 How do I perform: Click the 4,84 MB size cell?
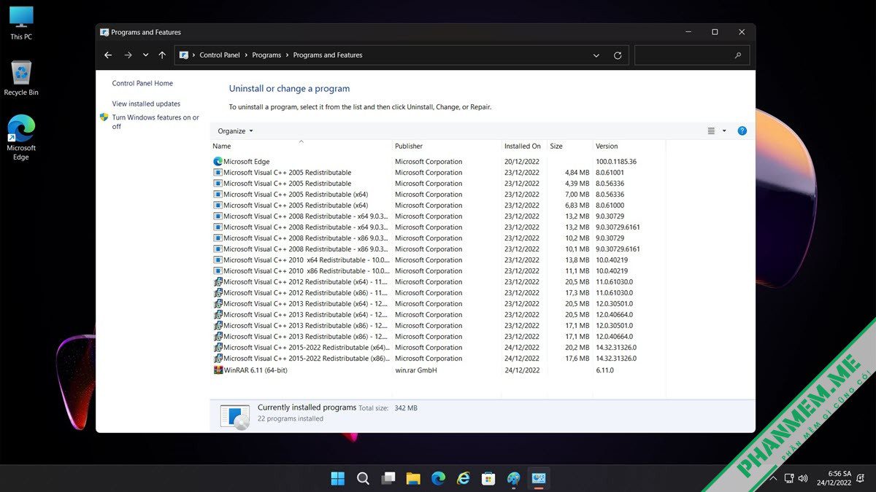pyautogui.click(x=577, y=173)
